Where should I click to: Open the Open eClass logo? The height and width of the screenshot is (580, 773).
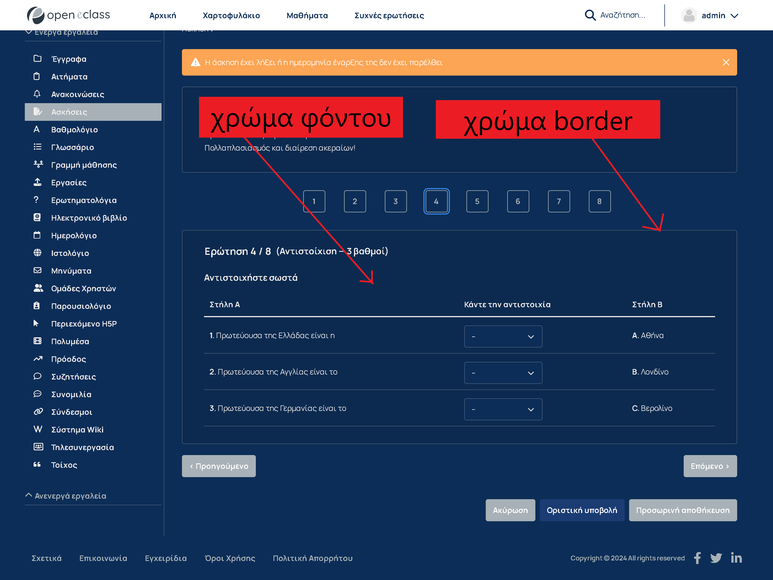tap(68, 15)
